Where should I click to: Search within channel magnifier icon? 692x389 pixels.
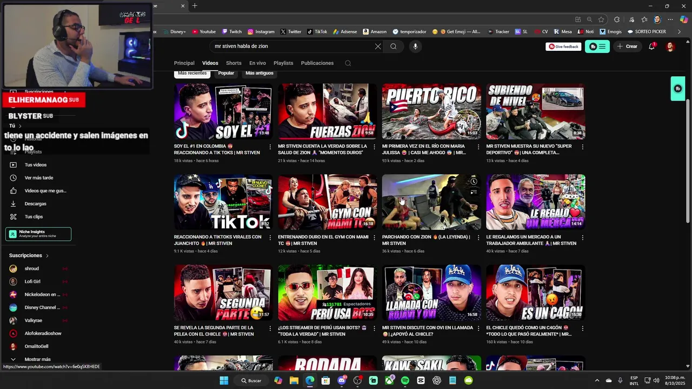[x=348, y=63]
